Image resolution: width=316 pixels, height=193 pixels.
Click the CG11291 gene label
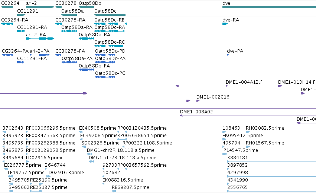[27, 11]
